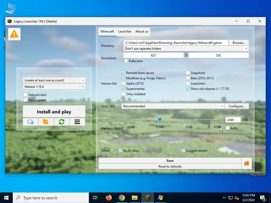
Task: Uncheck Remote from server
Action: [123, 73]
